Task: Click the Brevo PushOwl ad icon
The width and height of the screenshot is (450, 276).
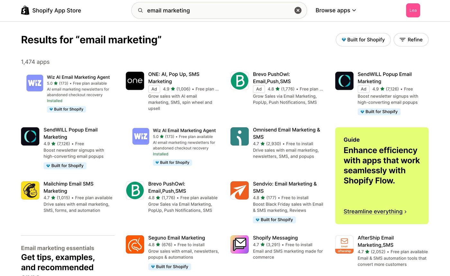Action: [239, 81]
